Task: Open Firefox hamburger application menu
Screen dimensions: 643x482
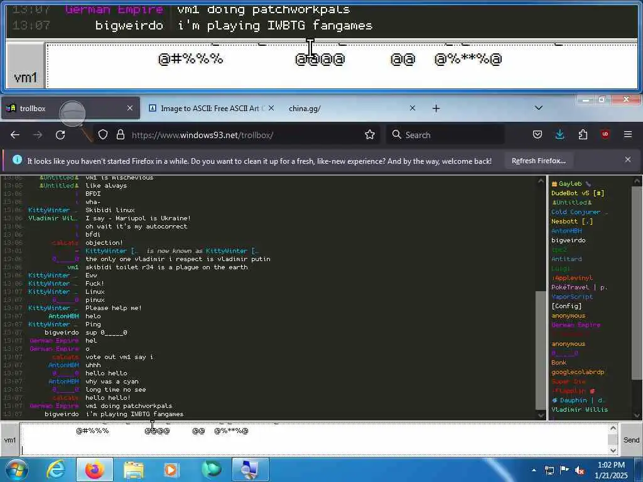Action: (x=628, y=134)
